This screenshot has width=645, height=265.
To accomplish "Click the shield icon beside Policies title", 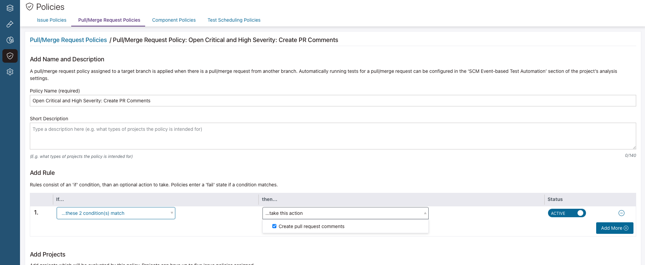I will click(x=30, y=7).
